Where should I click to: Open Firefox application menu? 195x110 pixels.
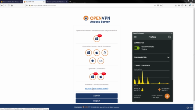(193, 5)
